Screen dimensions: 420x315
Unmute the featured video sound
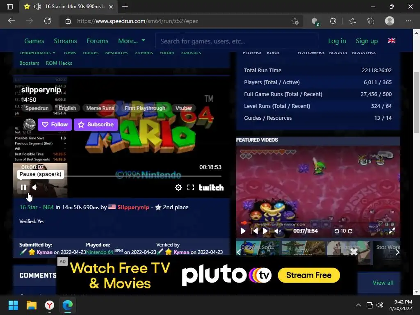coord(278,231)
